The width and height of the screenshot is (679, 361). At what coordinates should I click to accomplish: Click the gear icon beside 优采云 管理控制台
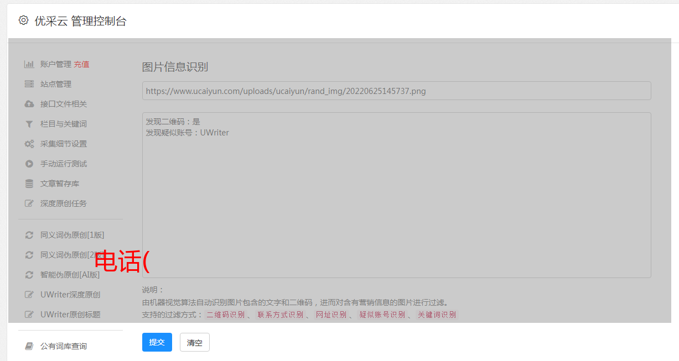(x=23, y=20)
